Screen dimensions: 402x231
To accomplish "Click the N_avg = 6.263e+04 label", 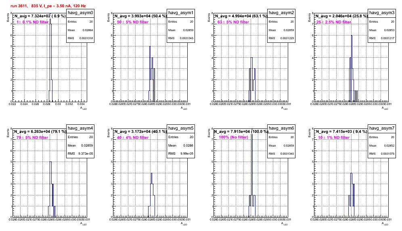I will 40,131.
